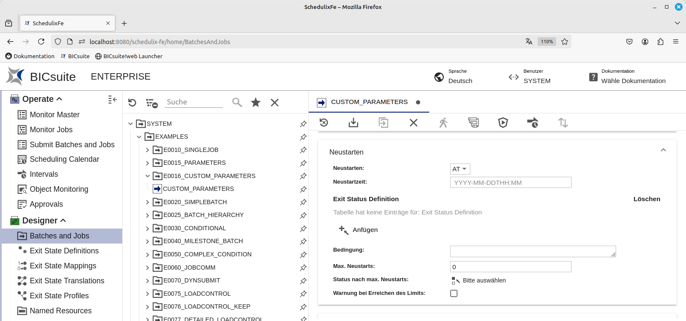Switch to the CUSTOM_PARAMETERS tab
This screenshot has width=686, height=321.
pyautogui.click(x=369, y=102)
